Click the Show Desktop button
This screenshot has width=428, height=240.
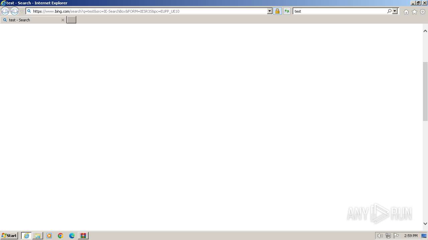coord(424,236)
